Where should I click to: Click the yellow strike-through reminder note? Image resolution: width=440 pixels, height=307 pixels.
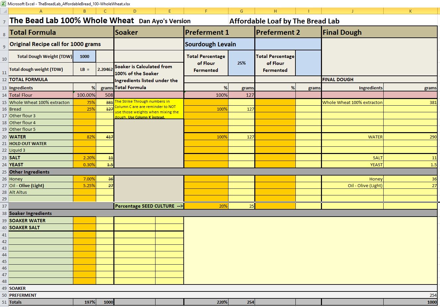(149, 109)
